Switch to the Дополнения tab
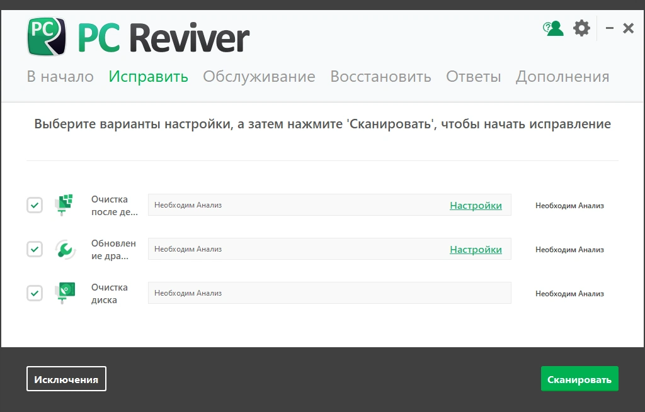Image resolution: width=645 pixels, height=412 pixels. [562, 77]
